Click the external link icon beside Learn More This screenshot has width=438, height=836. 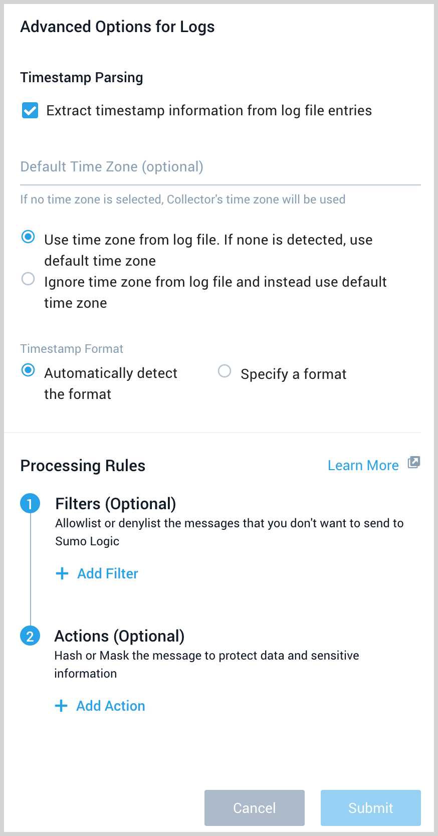(413, 462)
